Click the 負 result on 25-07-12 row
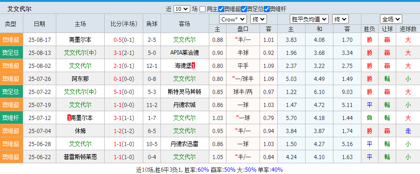 pos(369,118)
